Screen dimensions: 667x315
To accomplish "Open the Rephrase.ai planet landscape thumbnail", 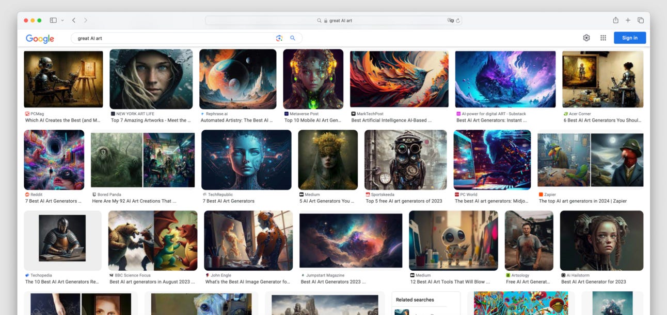I will [x=238, y=79].
